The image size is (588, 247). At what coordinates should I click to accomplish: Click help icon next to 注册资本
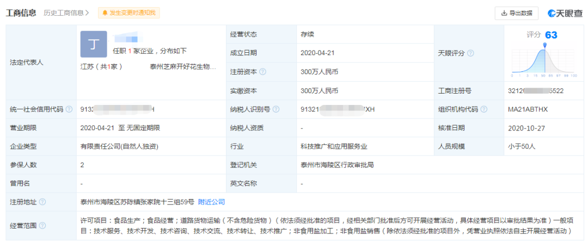pyautogui.click(x=263, y=72)
